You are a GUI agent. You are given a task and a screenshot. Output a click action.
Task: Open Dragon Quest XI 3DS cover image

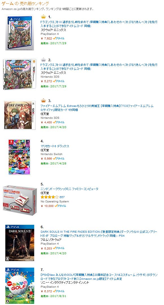click(x=19, y=74)
